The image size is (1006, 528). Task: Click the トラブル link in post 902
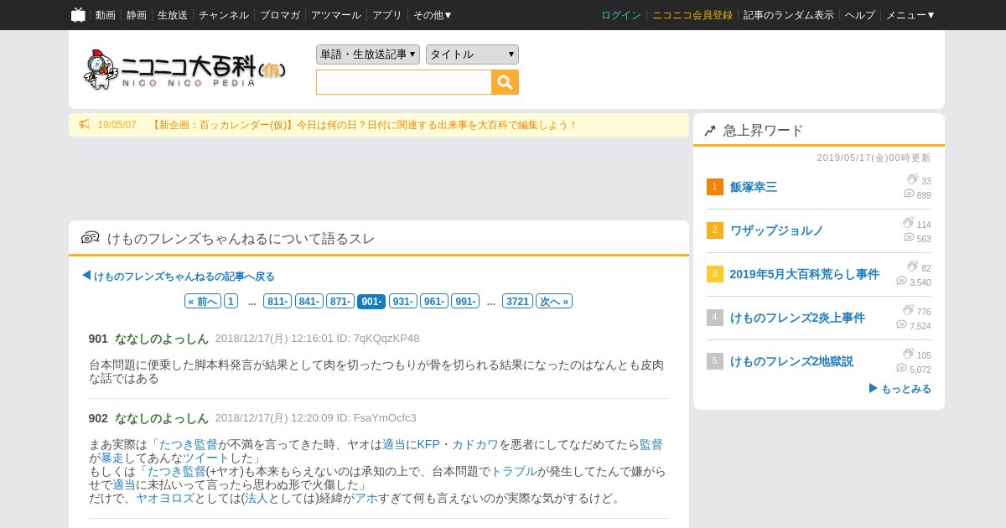(x=514, y=471)
